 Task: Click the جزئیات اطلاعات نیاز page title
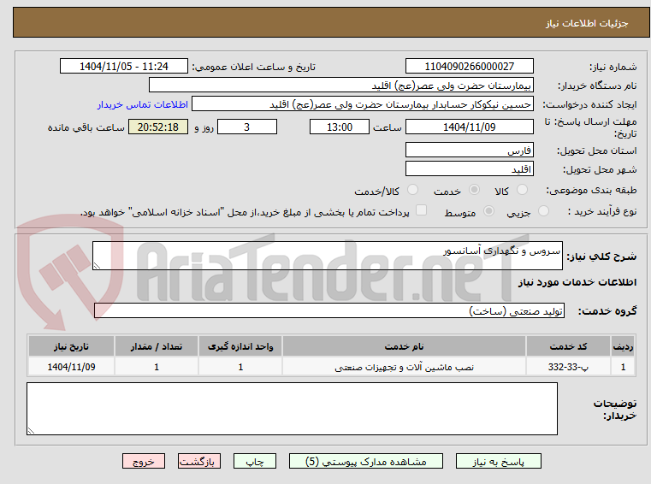[586, 23]
